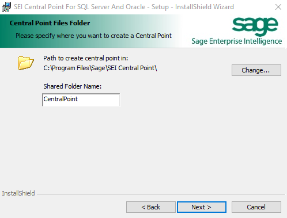Click the yellow open folder icon
Screen dimensions: 287x218
coord(26,63)
